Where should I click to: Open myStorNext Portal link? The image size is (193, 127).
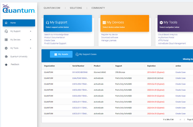pos(166,37)
